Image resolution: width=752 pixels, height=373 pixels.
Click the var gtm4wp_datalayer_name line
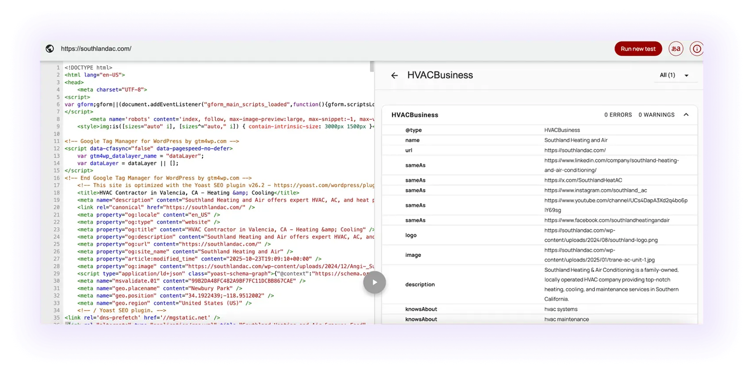coord(141,156)
